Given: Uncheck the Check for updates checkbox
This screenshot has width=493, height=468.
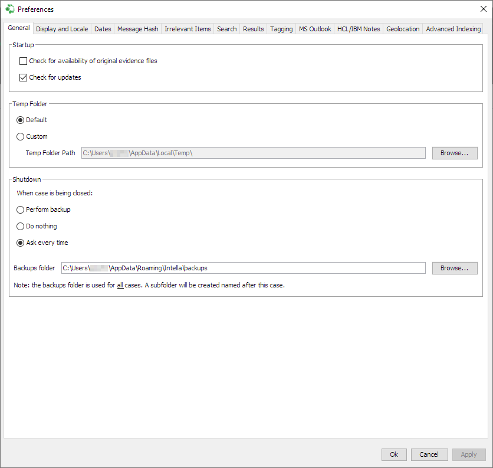Looking at the screenshot, I should (x=24, y=77).
